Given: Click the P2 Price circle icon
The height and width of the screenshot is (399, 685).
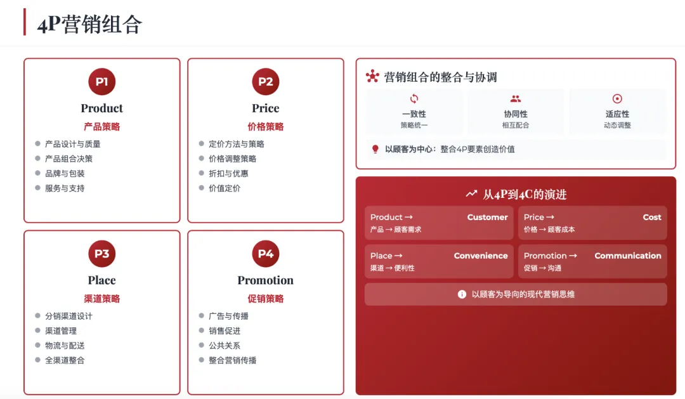Looking at the screenshot, I should [265, 81].
